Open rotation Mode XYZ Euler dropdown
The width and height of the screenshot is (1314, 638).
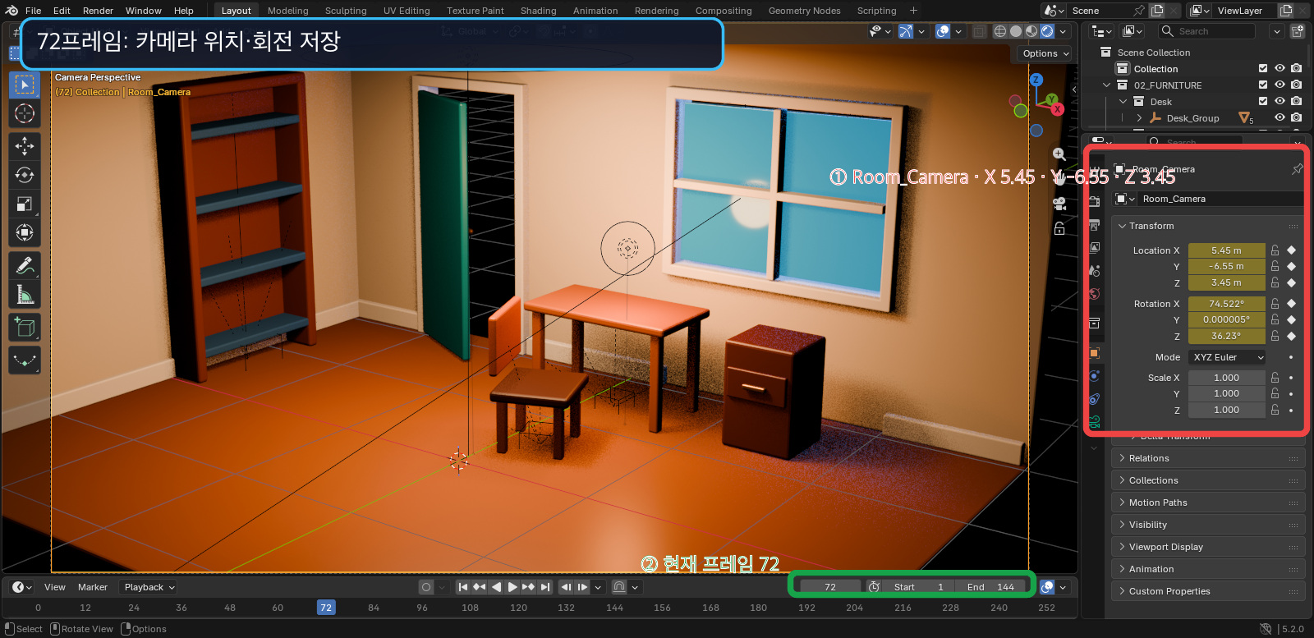coord(1227,357)
